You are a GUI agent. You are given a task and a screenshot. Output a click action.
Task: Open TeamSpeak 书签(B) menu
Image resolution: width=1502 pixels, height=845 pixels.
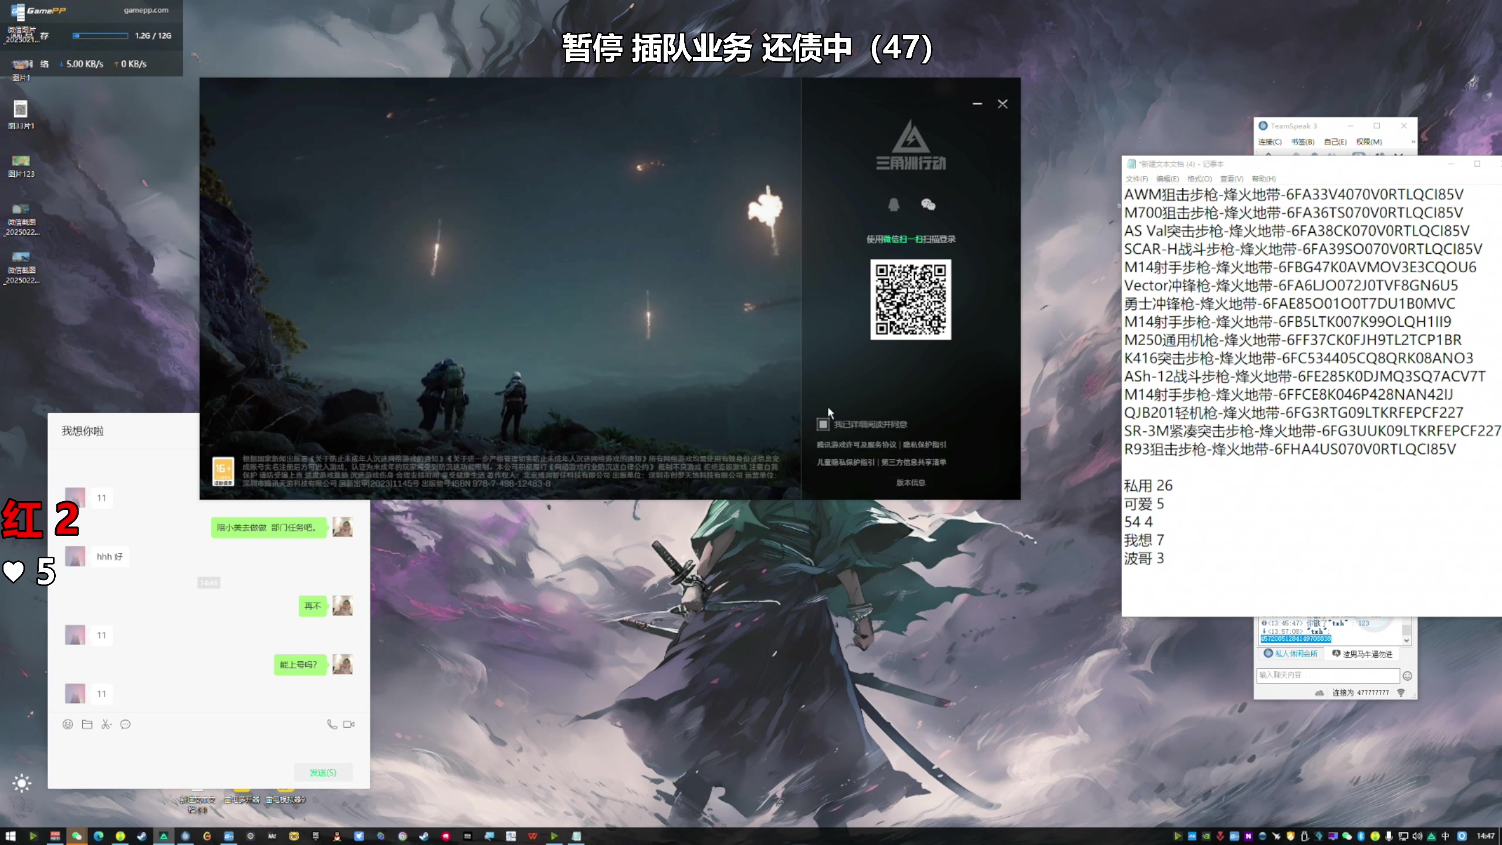pos(1303,142)
